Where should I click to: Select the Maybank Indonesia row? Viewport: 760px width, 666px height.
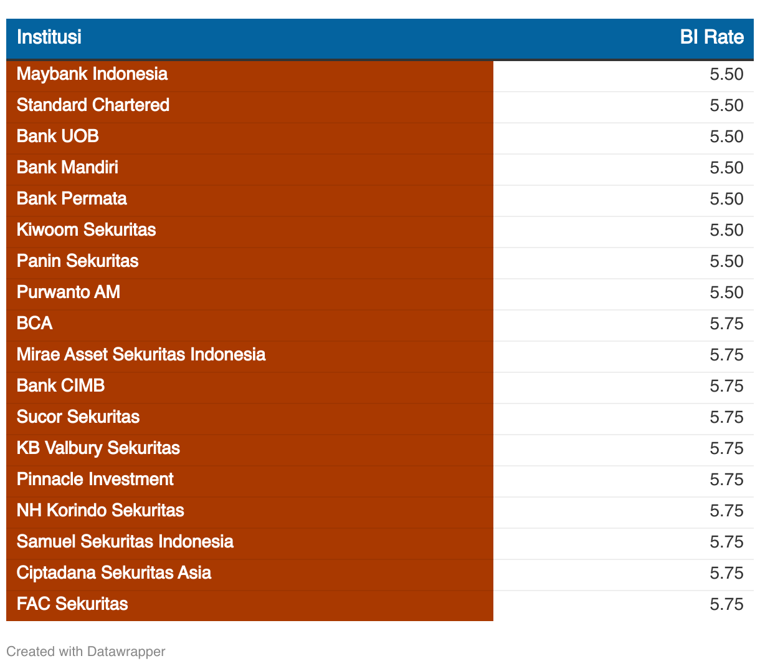click(x=380, y=75)
